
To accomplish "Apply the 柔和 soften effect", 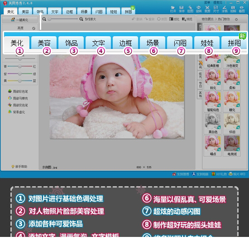I will 232,79.
